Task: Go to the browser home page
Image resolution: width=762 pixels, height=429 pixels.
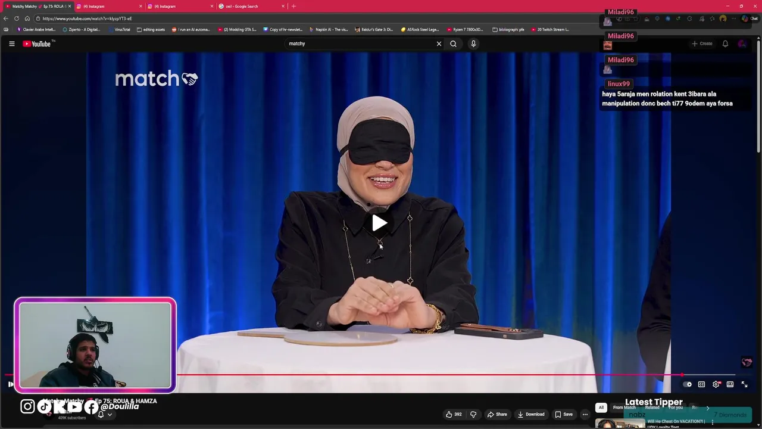Action: [x=27, y=18]
